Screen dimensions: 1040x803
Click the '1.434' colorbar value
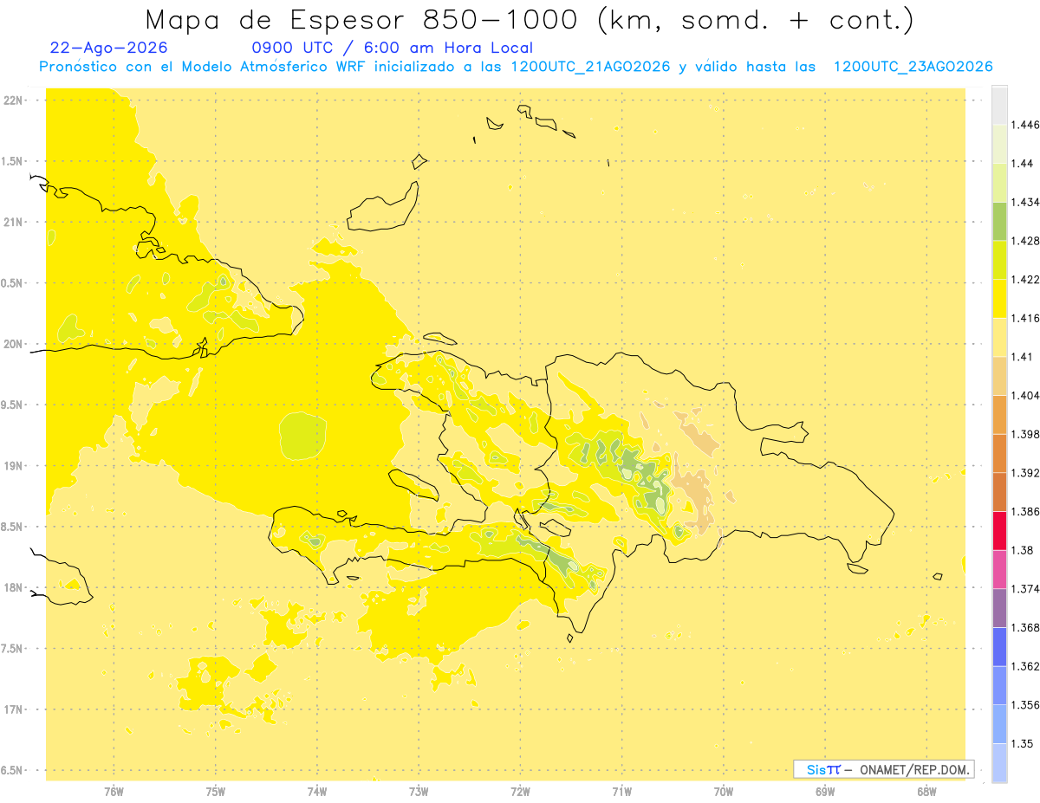coord(1025,202)
